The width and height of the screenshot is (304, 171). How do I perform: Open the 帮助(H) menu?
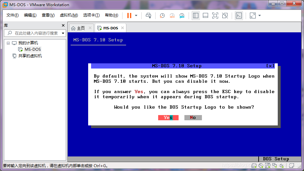pyautogui.click(x=111, y=15)
